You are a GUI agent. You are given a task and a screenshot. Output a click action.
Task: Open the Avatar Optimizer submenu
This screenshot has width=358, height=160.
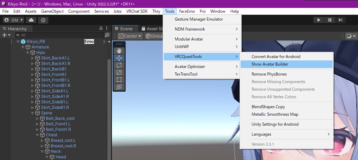click(202, 67)
